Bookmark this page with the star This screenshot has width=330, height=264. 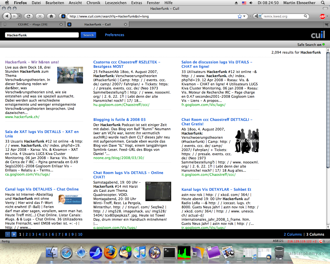[240, 16]
